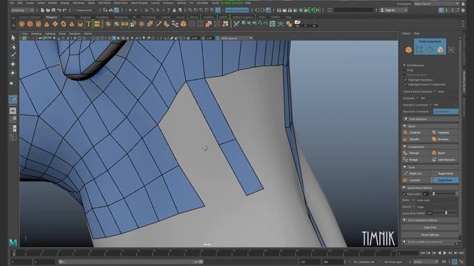The height and width of the screenshot is (266, 474).
Task: Select UV mode icon in Modeling Toolkit
Action: (451, 50)
